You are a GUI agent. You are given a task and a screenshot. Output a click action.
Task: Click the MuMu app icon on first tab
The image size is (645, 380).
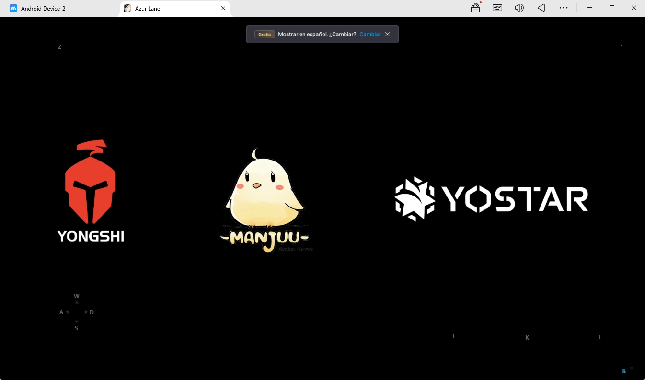pyautogui.click(x=13, y=8)
